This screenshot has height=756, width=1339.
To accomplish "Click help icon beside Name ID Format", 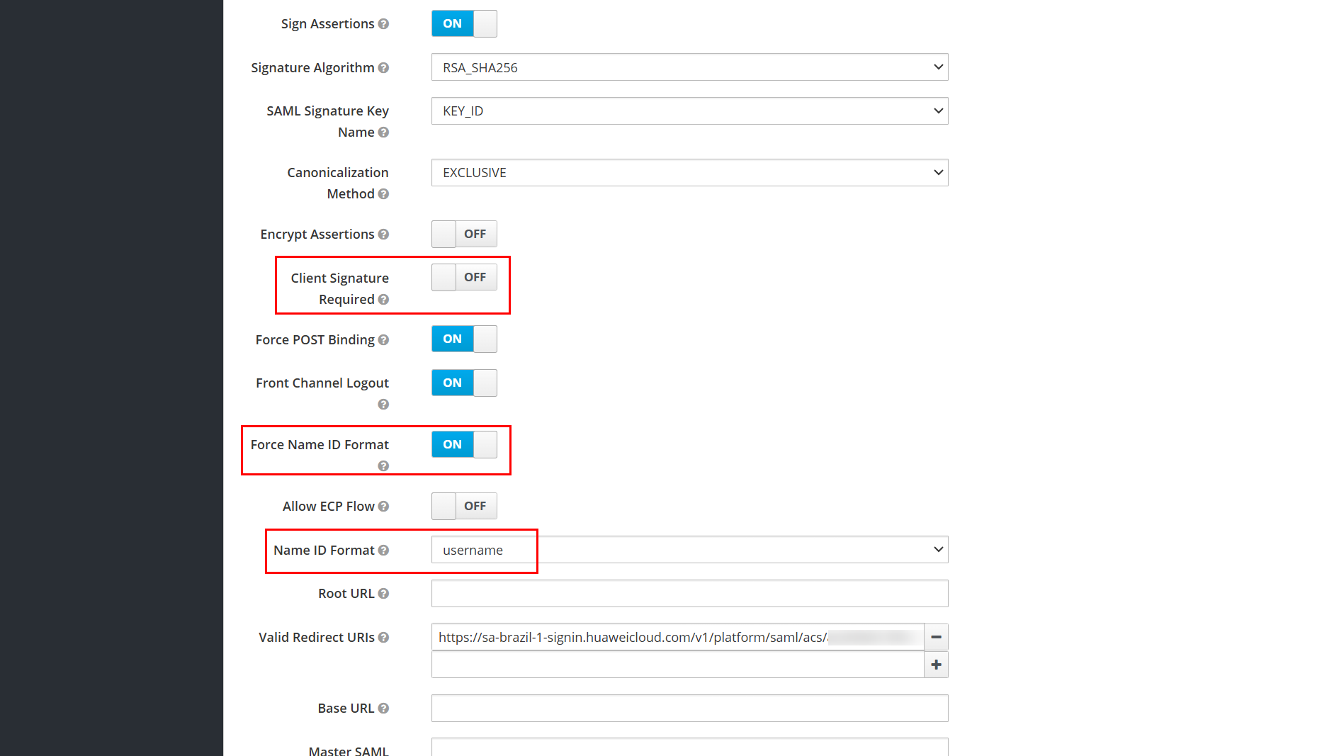I will (383, 551).
